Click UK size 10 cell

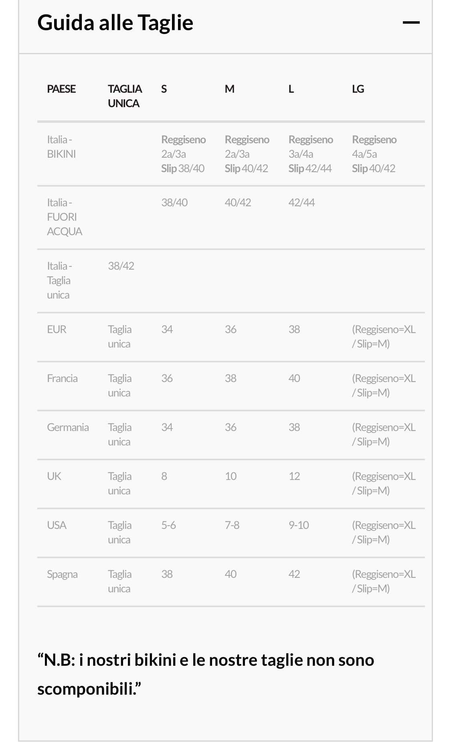[x=231, y=476]
